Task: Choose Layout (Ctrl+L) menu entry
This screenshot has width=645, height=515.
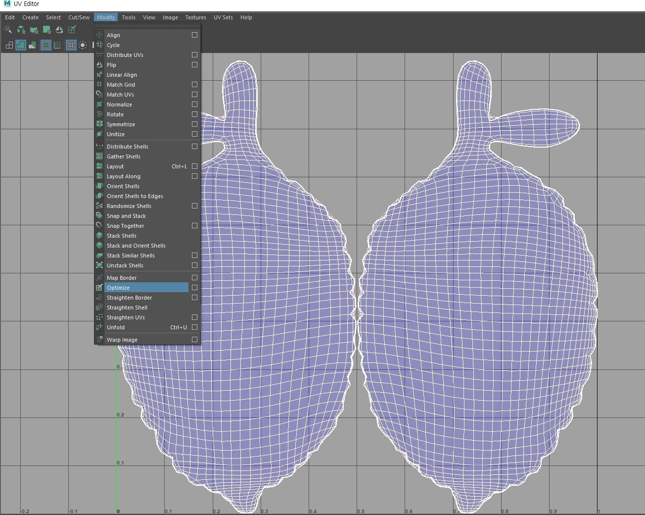Action: (x=141, y=166)
